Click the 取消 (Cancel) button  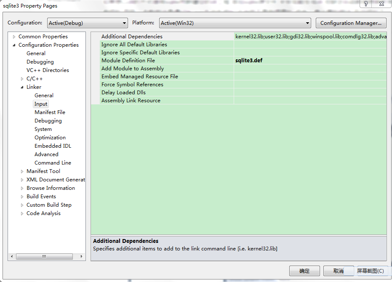pyautogui.click(x=339, y=271)
